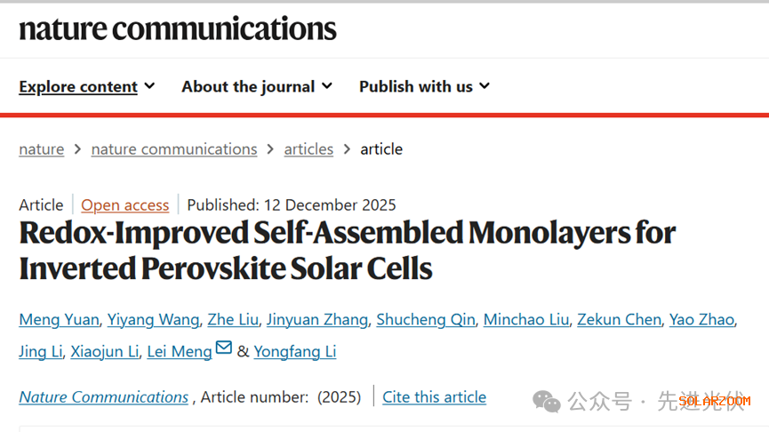
Task: Open the nature communications breadcrumb
Action: (173, 149)
